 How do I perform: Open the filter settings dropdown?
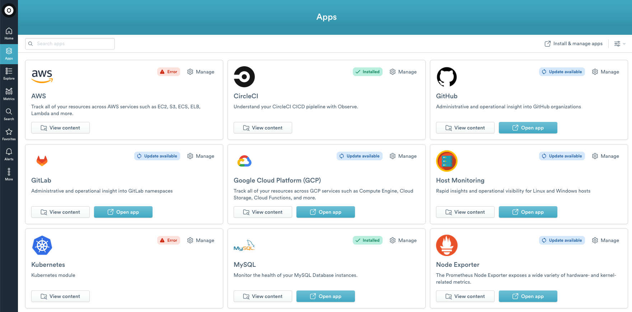tap(620, 44)
